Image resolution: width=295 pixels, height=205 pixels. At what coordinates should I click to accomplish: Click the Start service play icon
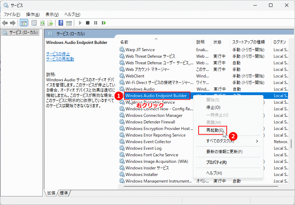80,23
